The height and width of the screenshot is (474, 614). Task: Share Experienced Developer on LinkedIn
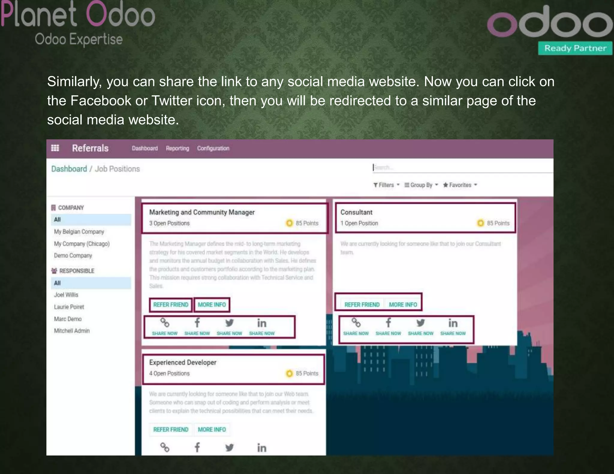(262, 448)
